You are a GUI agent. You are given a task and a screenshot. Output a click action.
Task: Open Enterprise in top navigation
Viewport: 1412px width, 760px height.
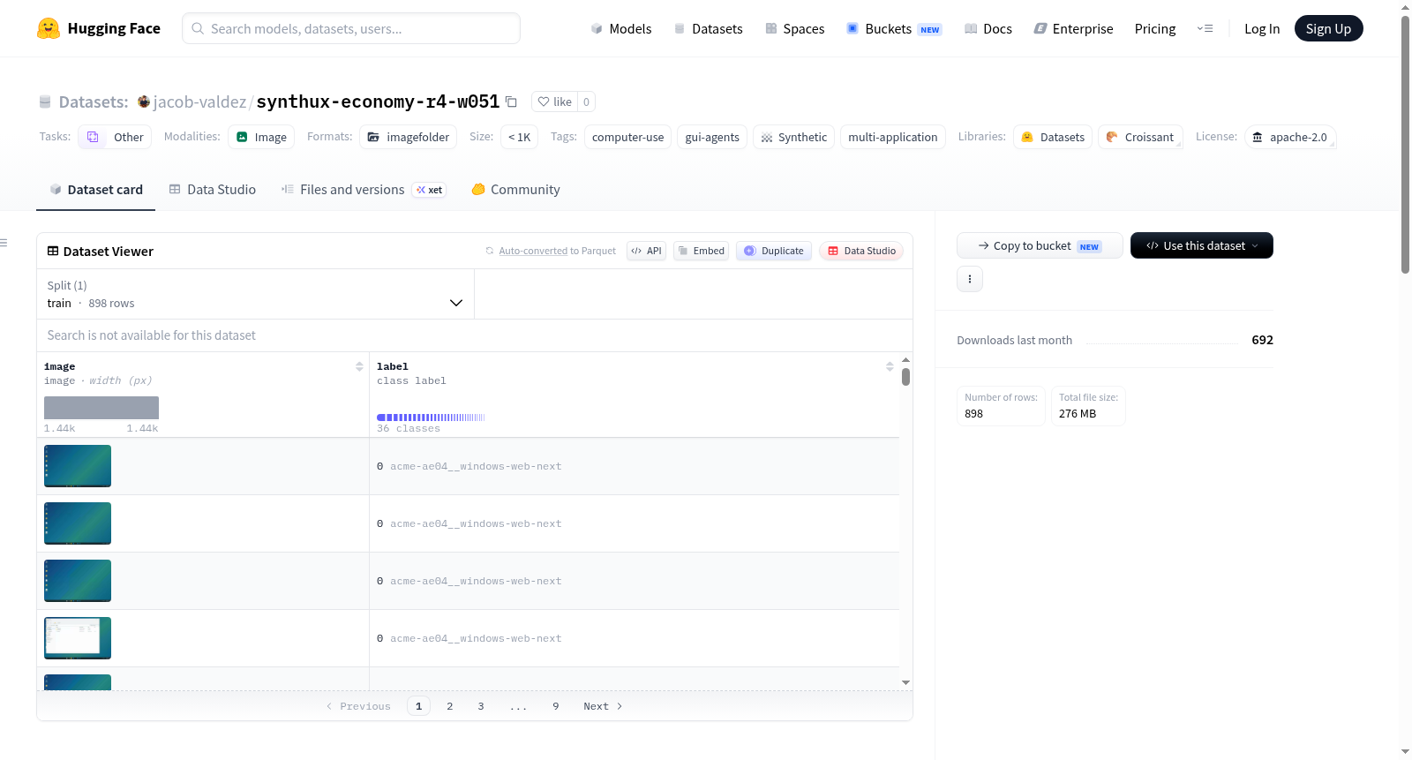[x=1073, y=28]
